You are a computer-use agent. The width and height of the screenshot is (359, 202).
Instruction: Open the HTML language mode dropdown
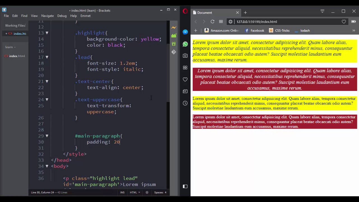pyautogui.click(x=135, y=192)
